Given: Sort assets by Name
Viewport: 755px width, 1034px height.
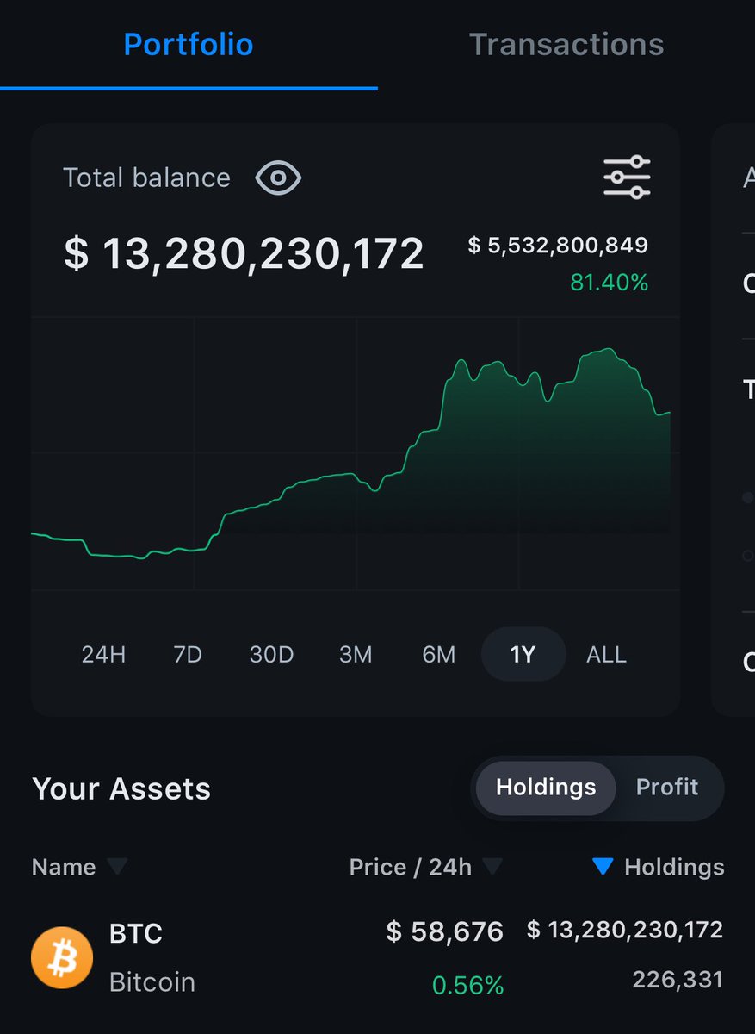Looking at the screenshot, I should [77, 867].
